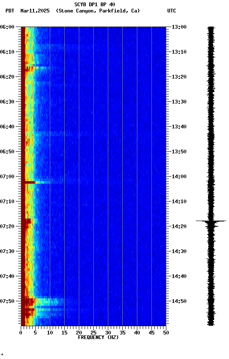The height and width of the screenshot is (359, 229).
Task: Click the '40' frequency axis tick label
Action: [x=137, y=333]
